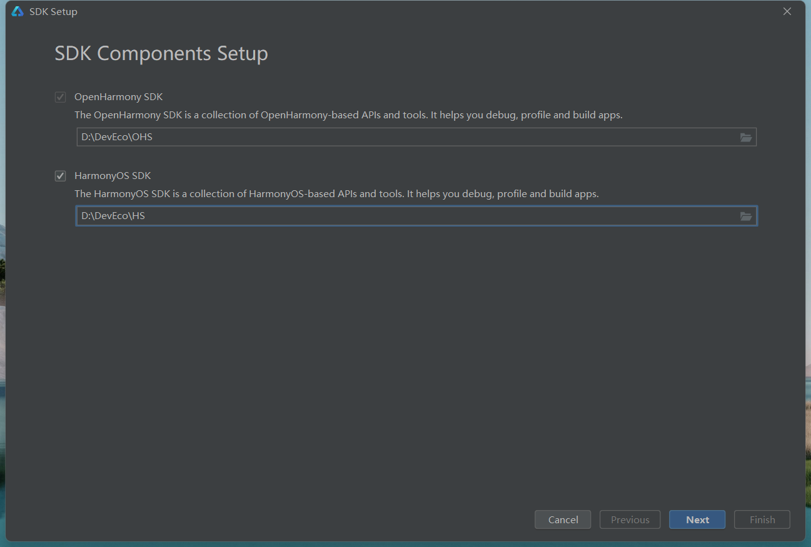Uncheck the HarmonyOS SDK checkbox
This screenshot has height=547, width=811.
coord(61,176)
